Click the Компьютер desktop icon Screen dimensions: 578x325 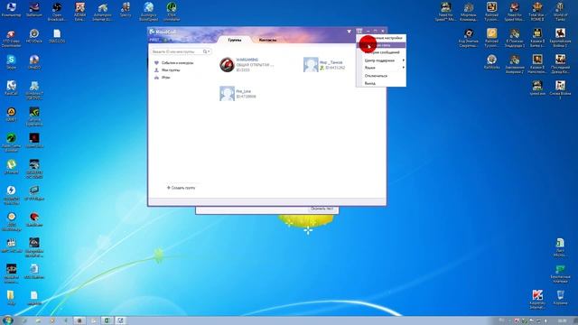(11, 10)
